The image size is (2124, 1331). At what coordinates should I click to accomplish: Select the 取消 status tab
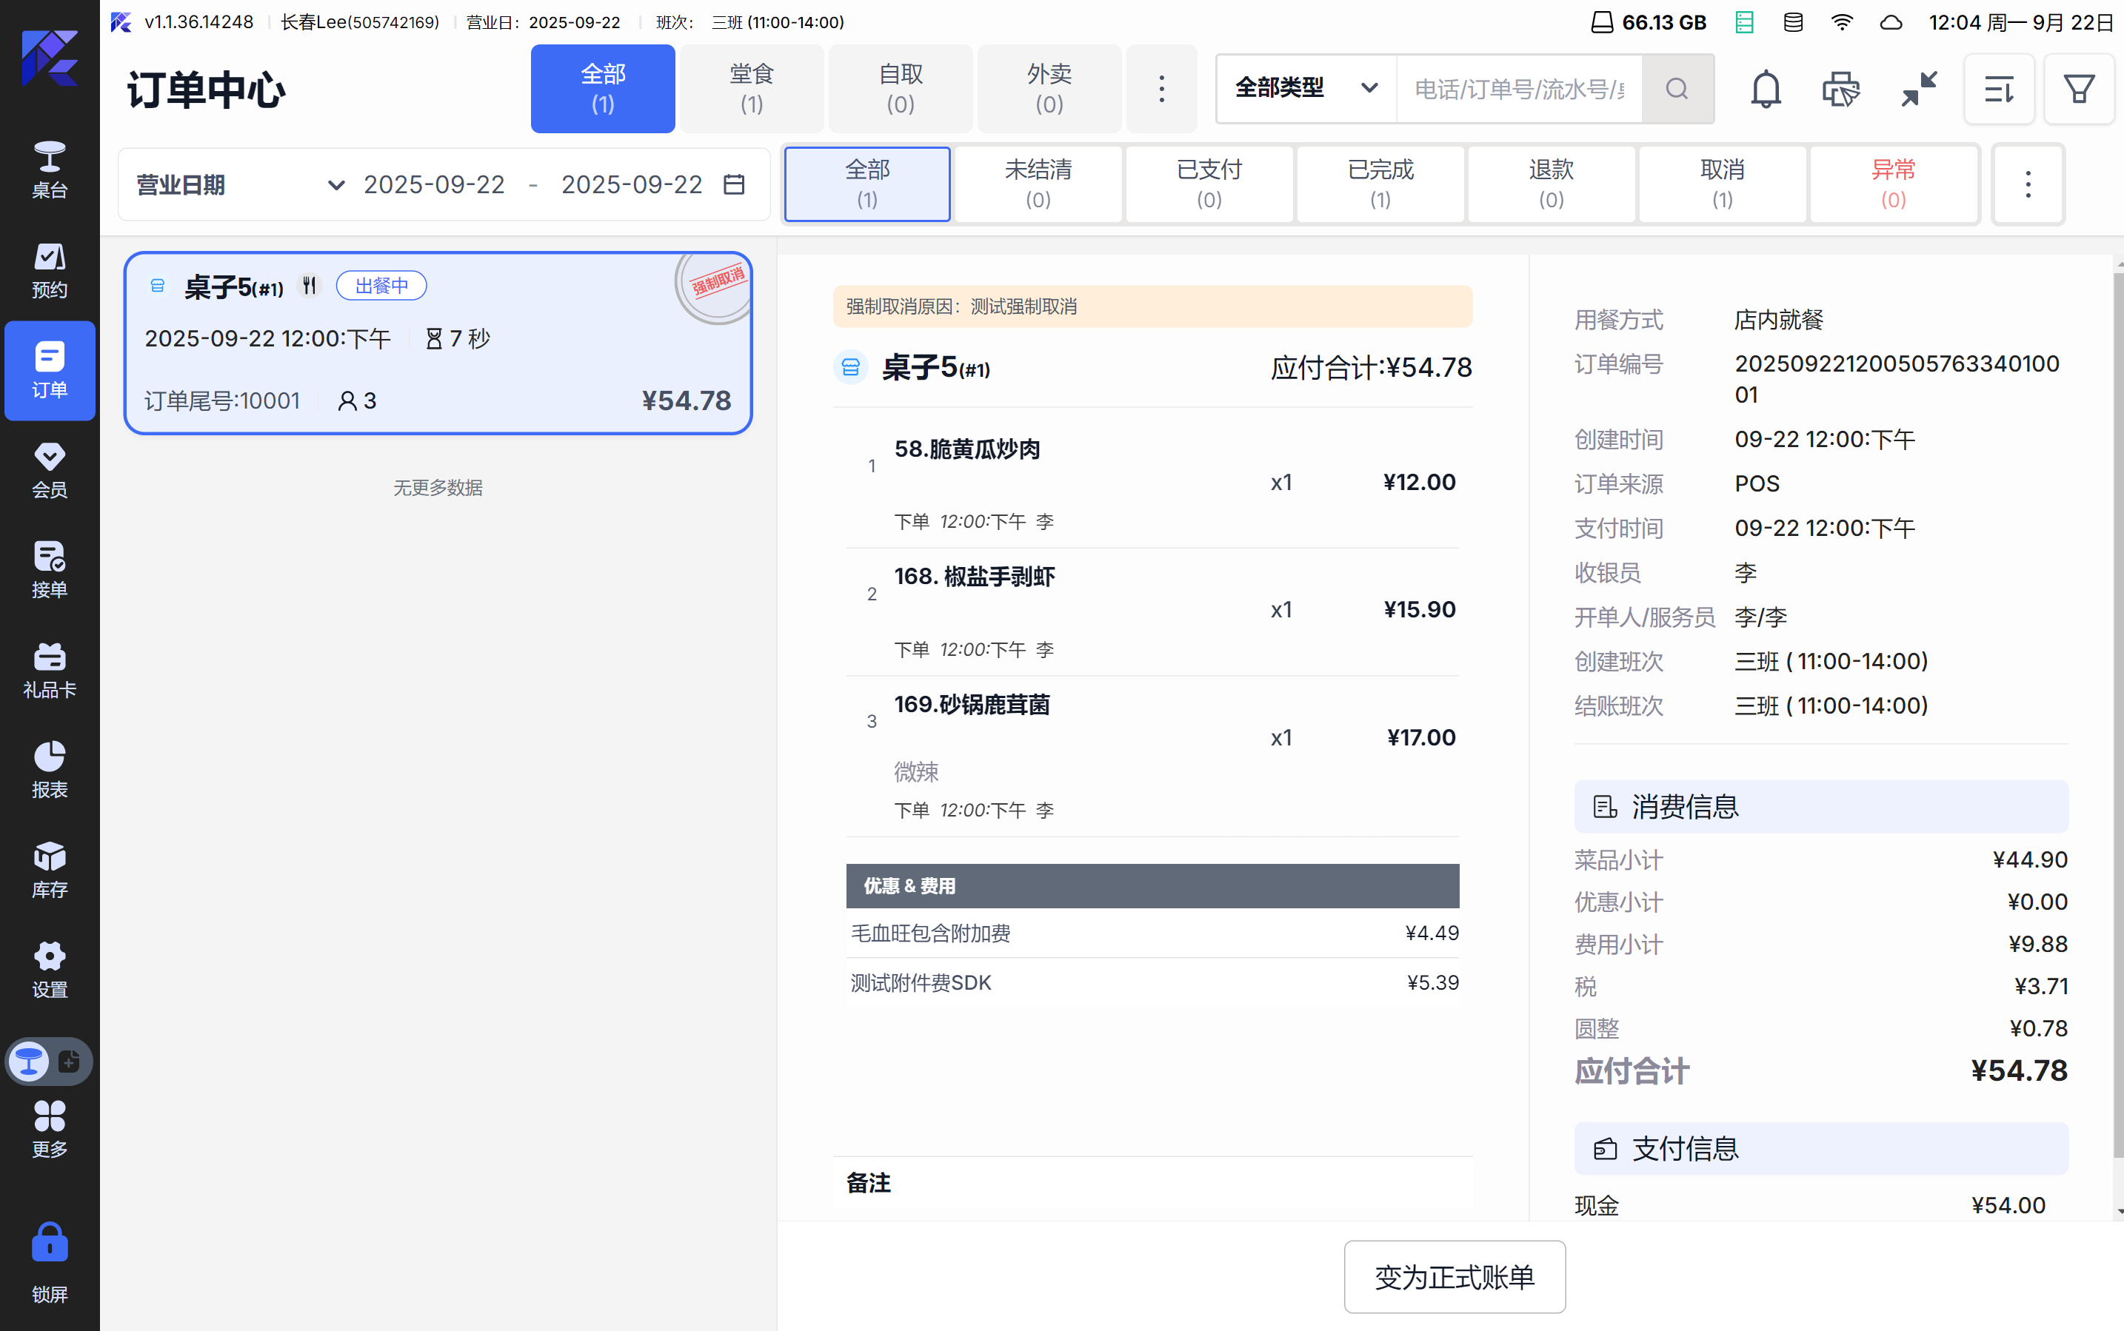click(x=1722, y=183)
